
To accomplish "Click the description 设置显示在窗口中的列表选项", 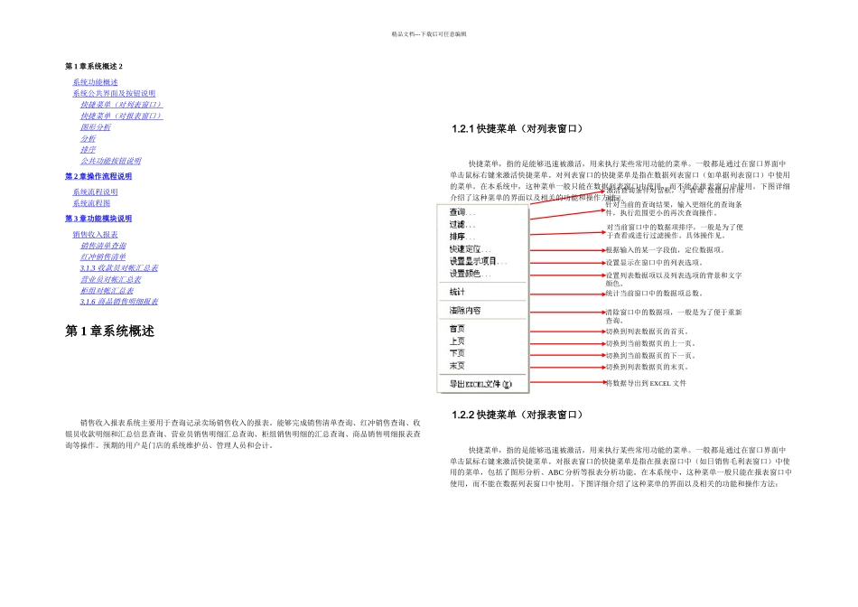I will coord(654,263).
